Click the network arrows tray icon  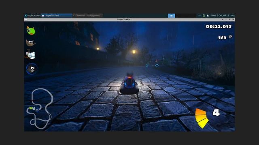(200, 15)
